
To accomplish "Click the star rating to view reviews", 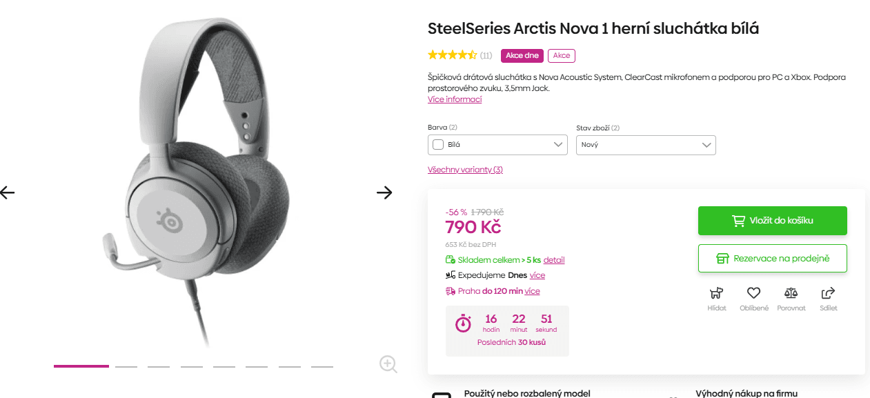I will (x=452, y=54).
